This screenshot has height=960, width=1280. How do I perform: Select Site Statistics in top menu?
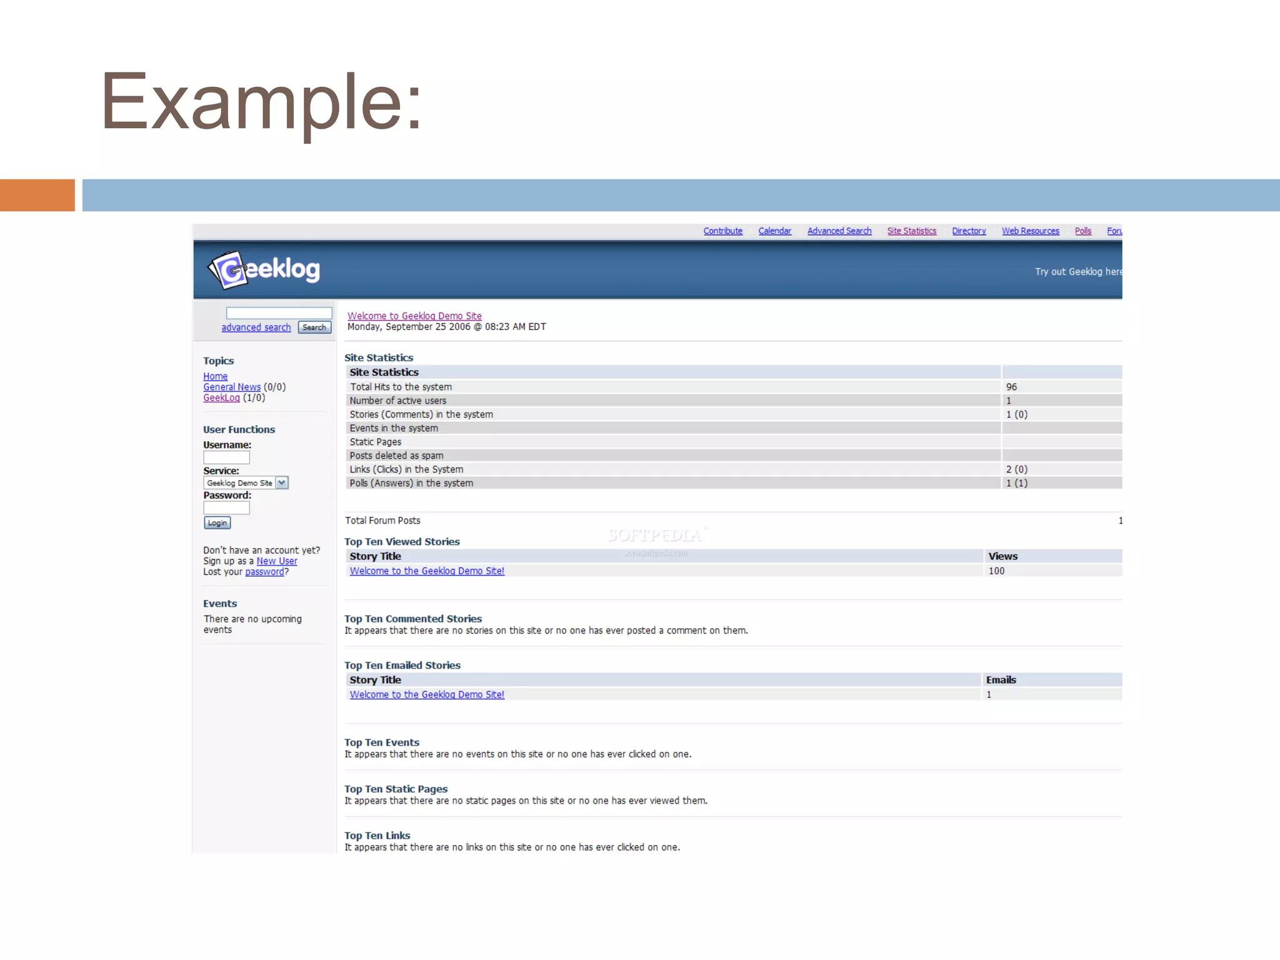pyautogui.click(x=911, y=231)
